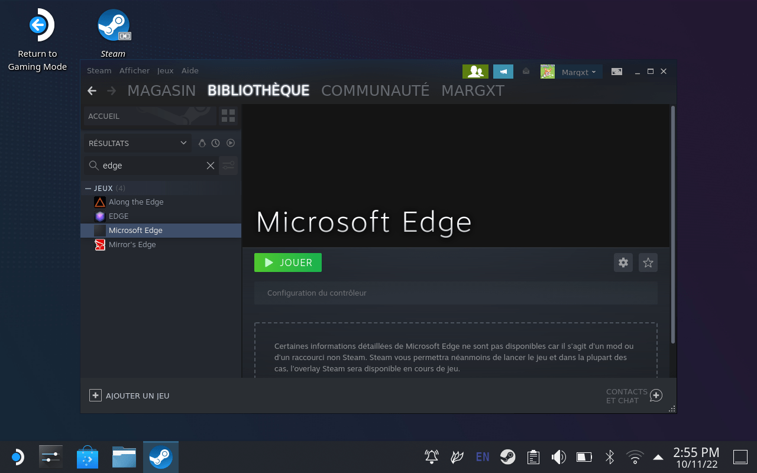Open System Settings from the taskbar

pyautogui.click(x=51, y=457)
